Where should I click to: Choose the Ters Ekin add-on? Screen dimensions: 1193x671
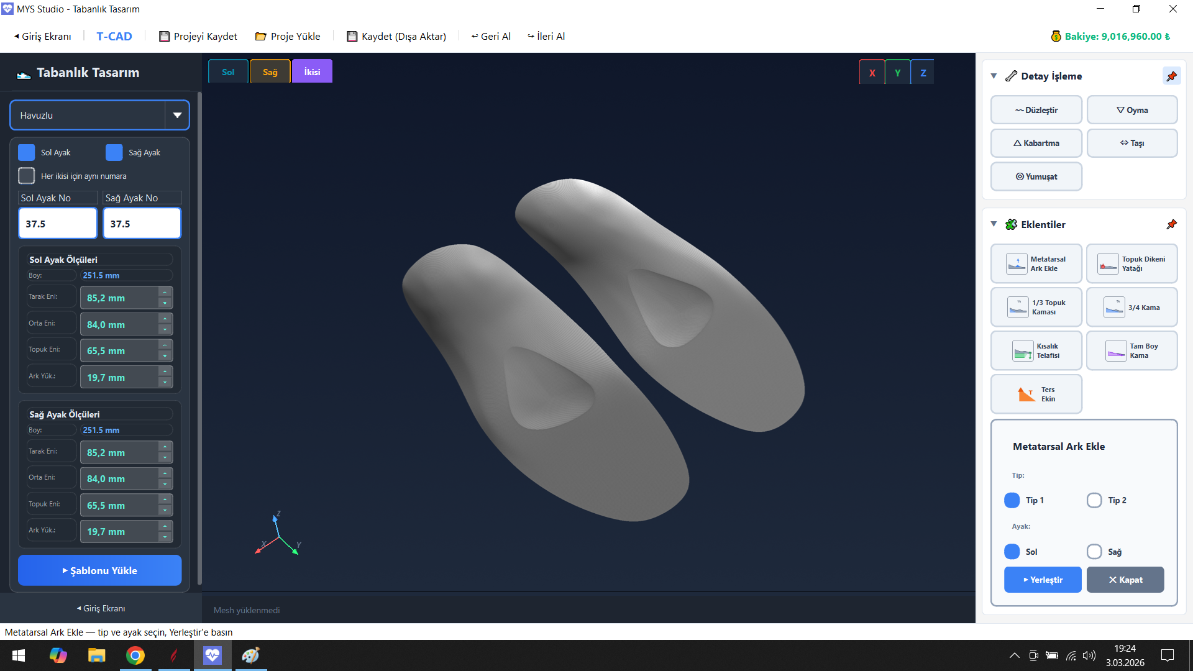[x=1036, y=393]
